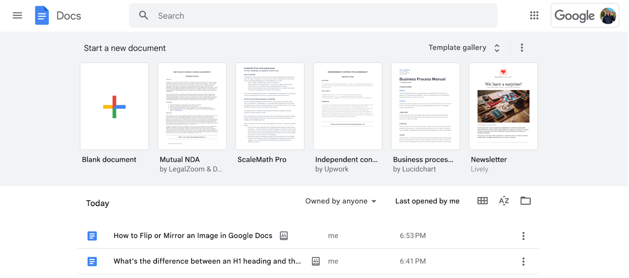Expand the Template gallery
The width and height of the screenshot is (629, 278).
point(464,48)
